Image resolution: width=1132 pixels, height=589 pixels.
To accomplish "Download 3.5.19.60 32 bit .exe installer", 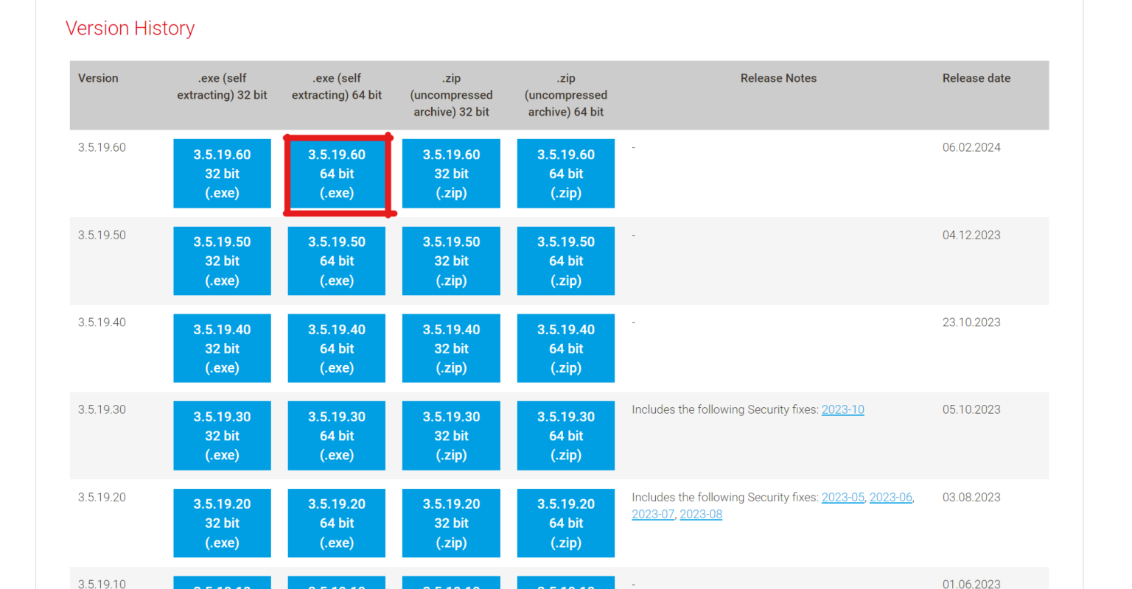I will 222,174.
